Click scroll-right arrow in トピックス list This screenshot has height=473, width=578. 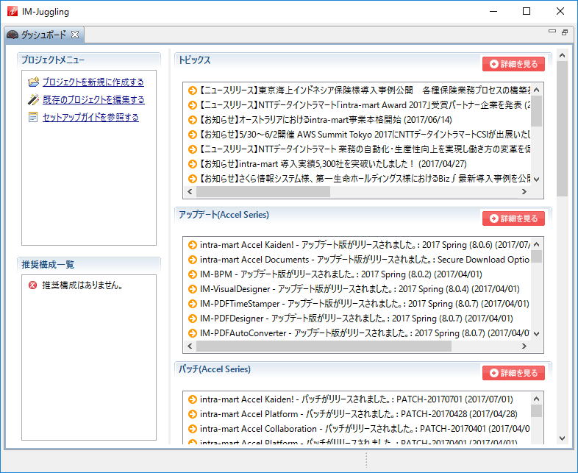(x=524, y=192)
